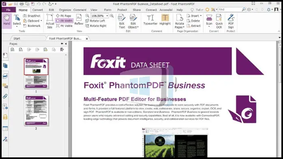Open the PDF Sign tool

pyautogui.click(x=231, y=21)
